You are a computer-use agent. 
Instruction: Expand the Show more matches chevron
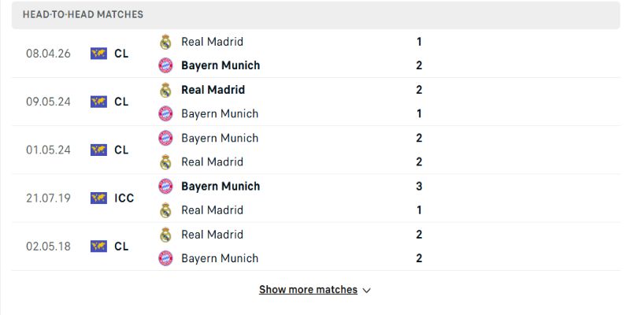pyautogui.click(x=366, y=291)
